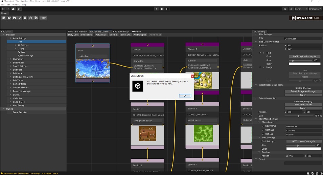Screen dimensions: 323x175
Task: Click the Unity cube icon in dialog
Action: (138, 86)
